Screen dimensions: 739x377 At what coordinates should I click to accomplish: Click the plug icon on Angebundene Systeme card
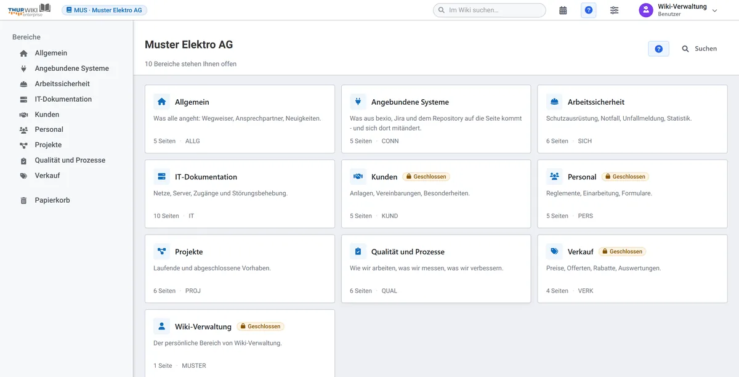358,102
